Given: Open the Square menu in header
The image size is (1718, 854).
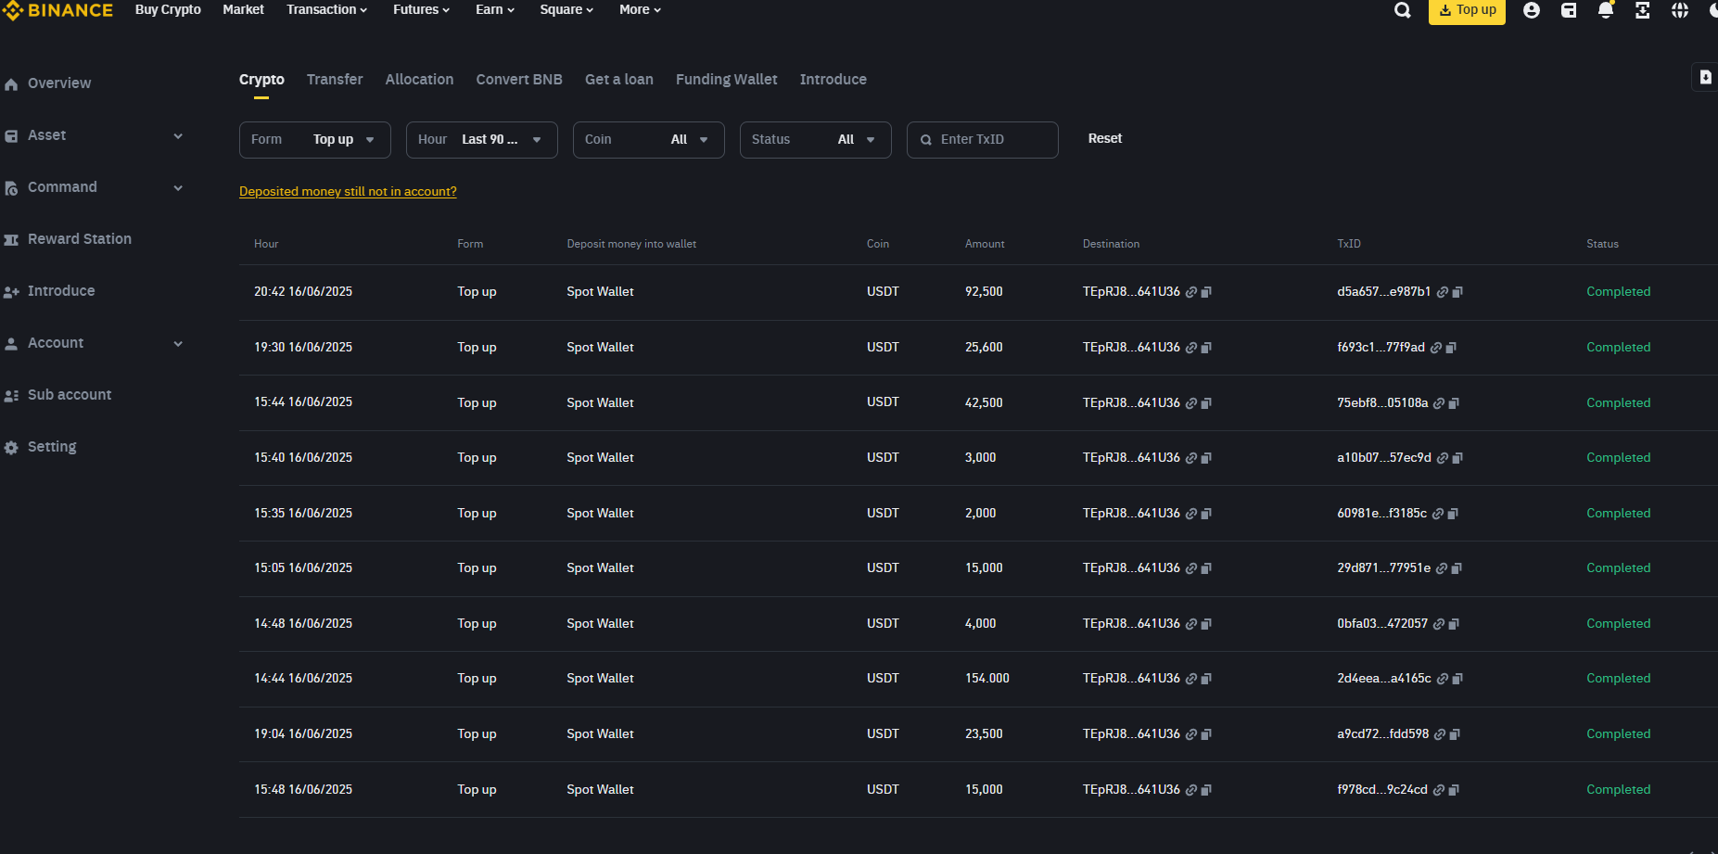Looking at the screenshot, I should [x=566, y=9].
